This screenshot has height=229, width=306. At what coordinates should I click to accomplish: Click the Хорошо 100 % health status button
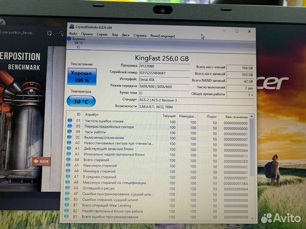tap(82, 76)
